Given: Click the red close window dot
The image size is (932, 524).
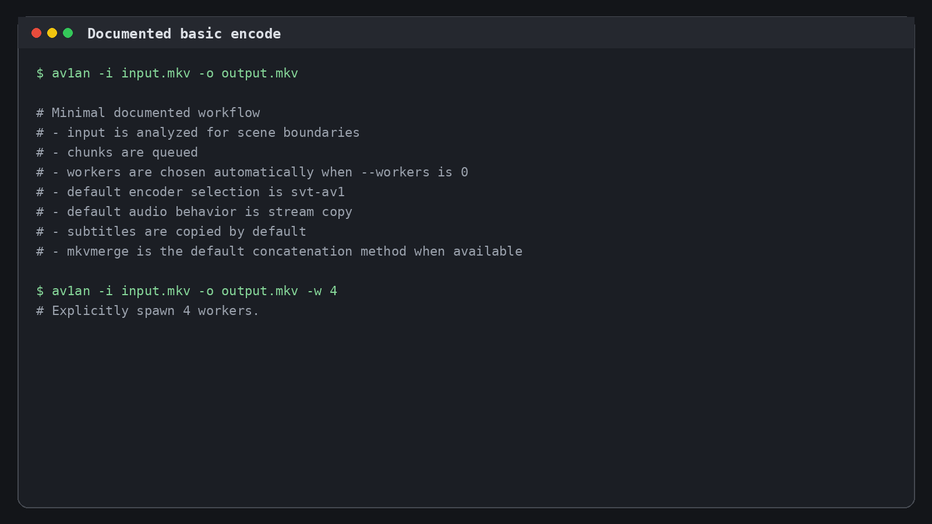Looking at the screenshot, I should pos(36,33).
